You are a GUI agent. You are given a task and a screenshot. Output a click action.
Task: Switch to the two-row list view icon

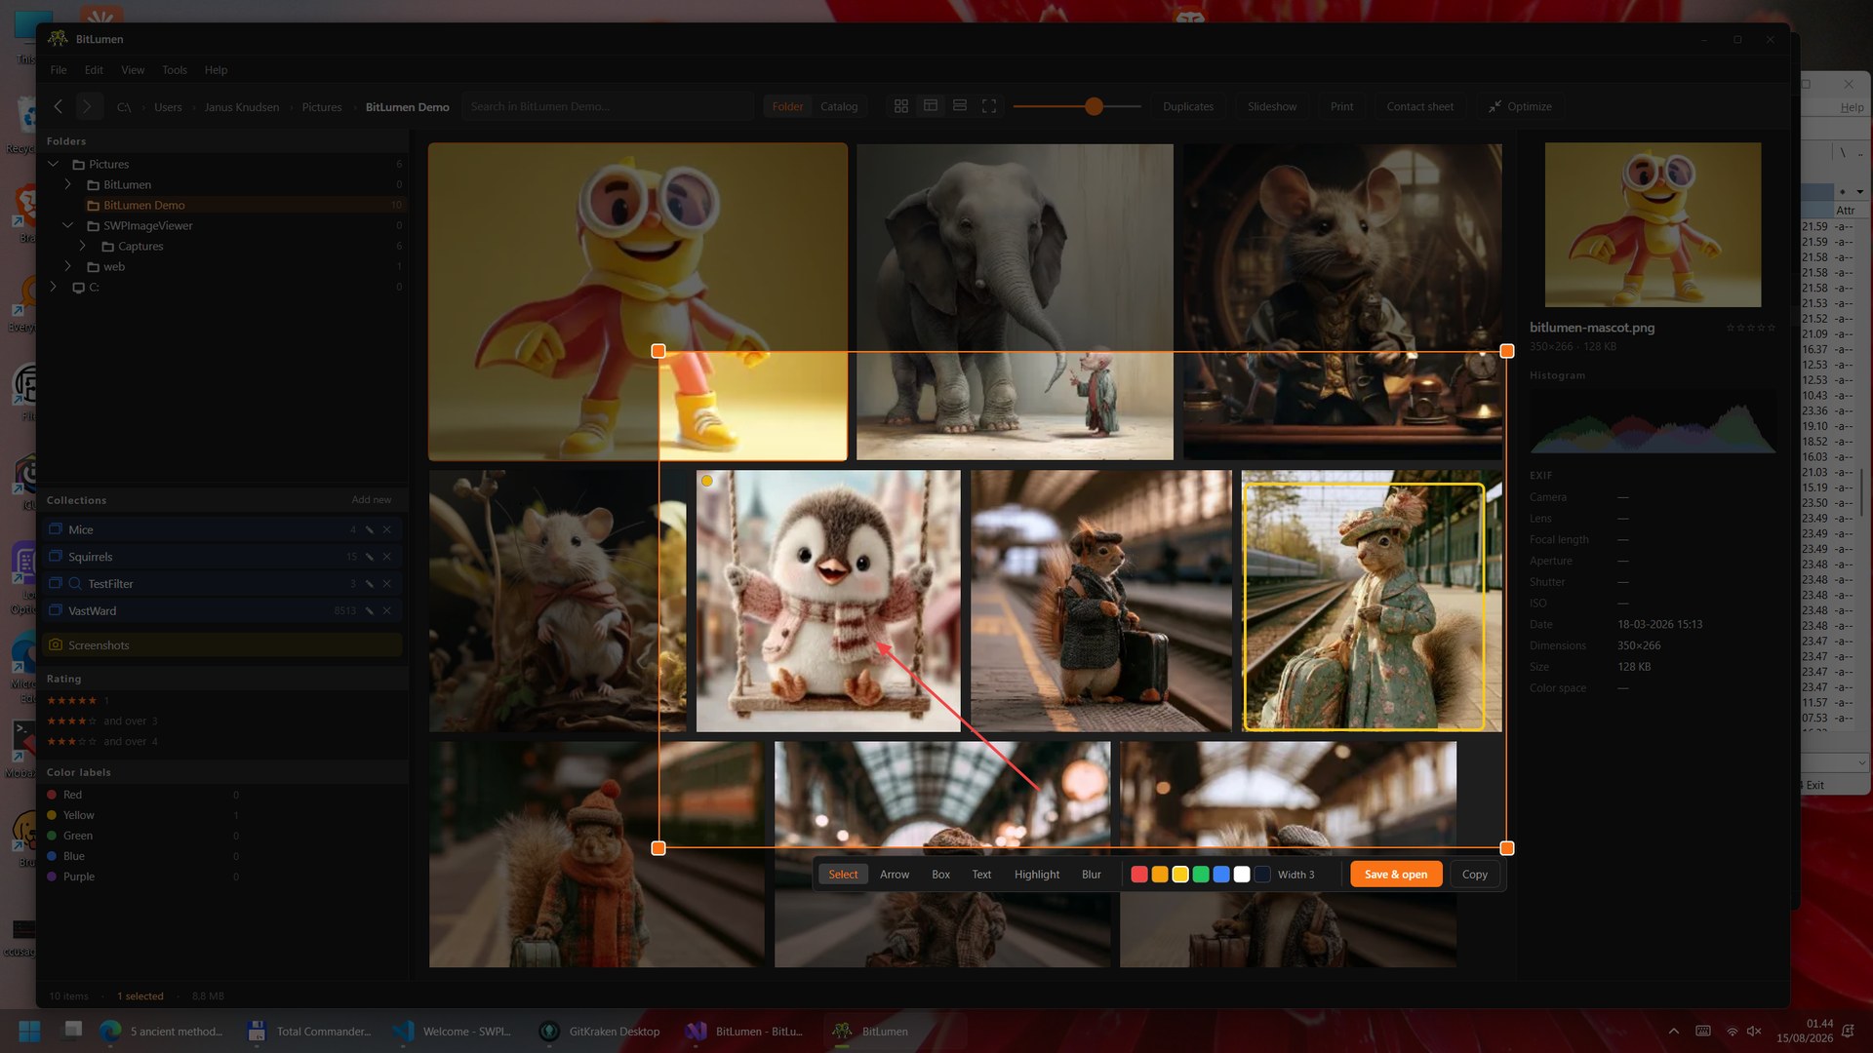960,106
